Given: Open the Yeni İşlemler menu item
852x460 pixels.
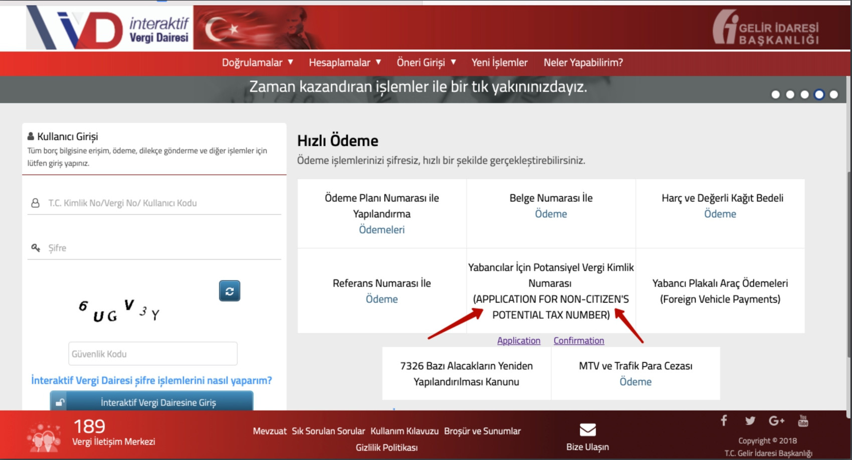Looking at the screenshot, I should [x=499, y=63].
